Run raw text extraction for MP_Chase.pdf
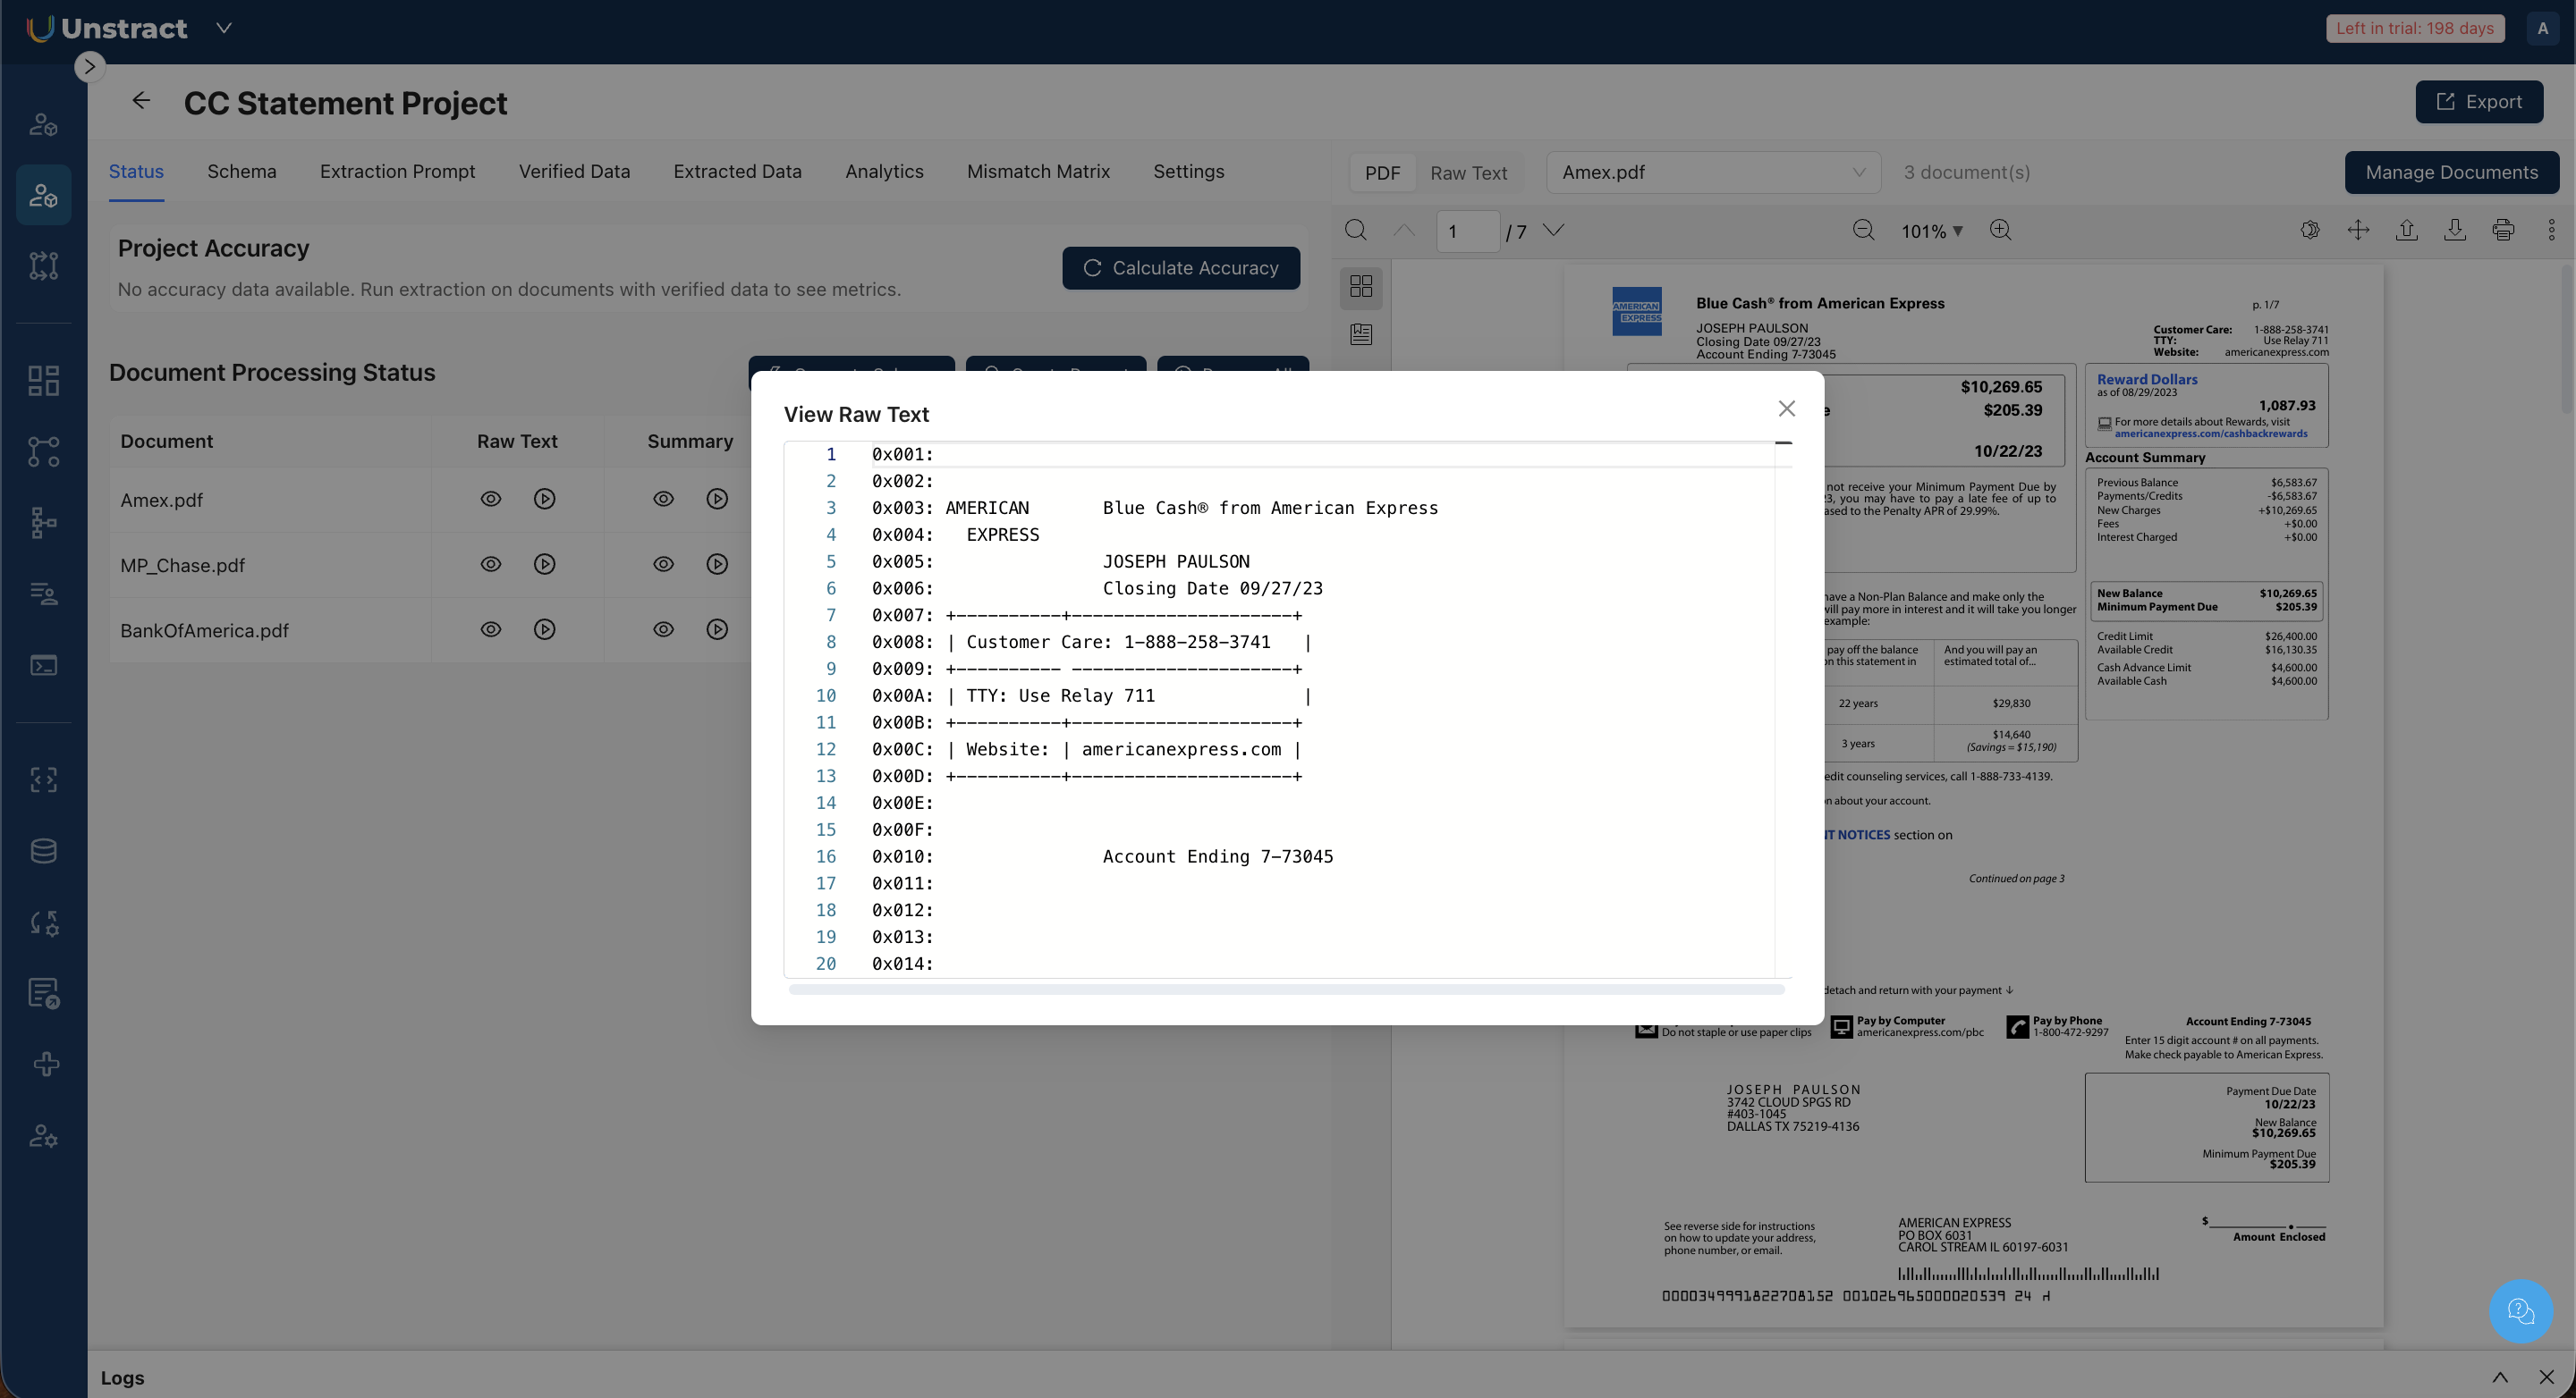This screenshot has height=1398, width=2576. point(544,565)
